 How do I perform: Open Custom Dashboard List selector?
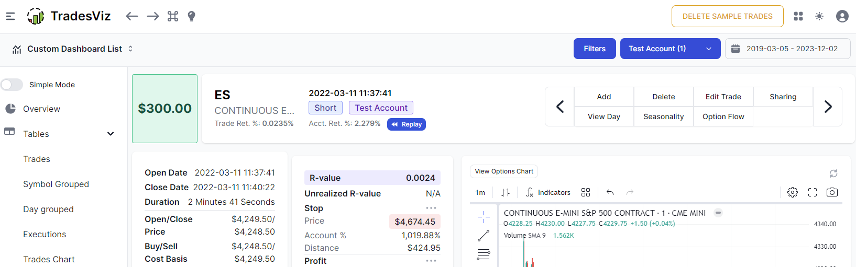point(73,49)
